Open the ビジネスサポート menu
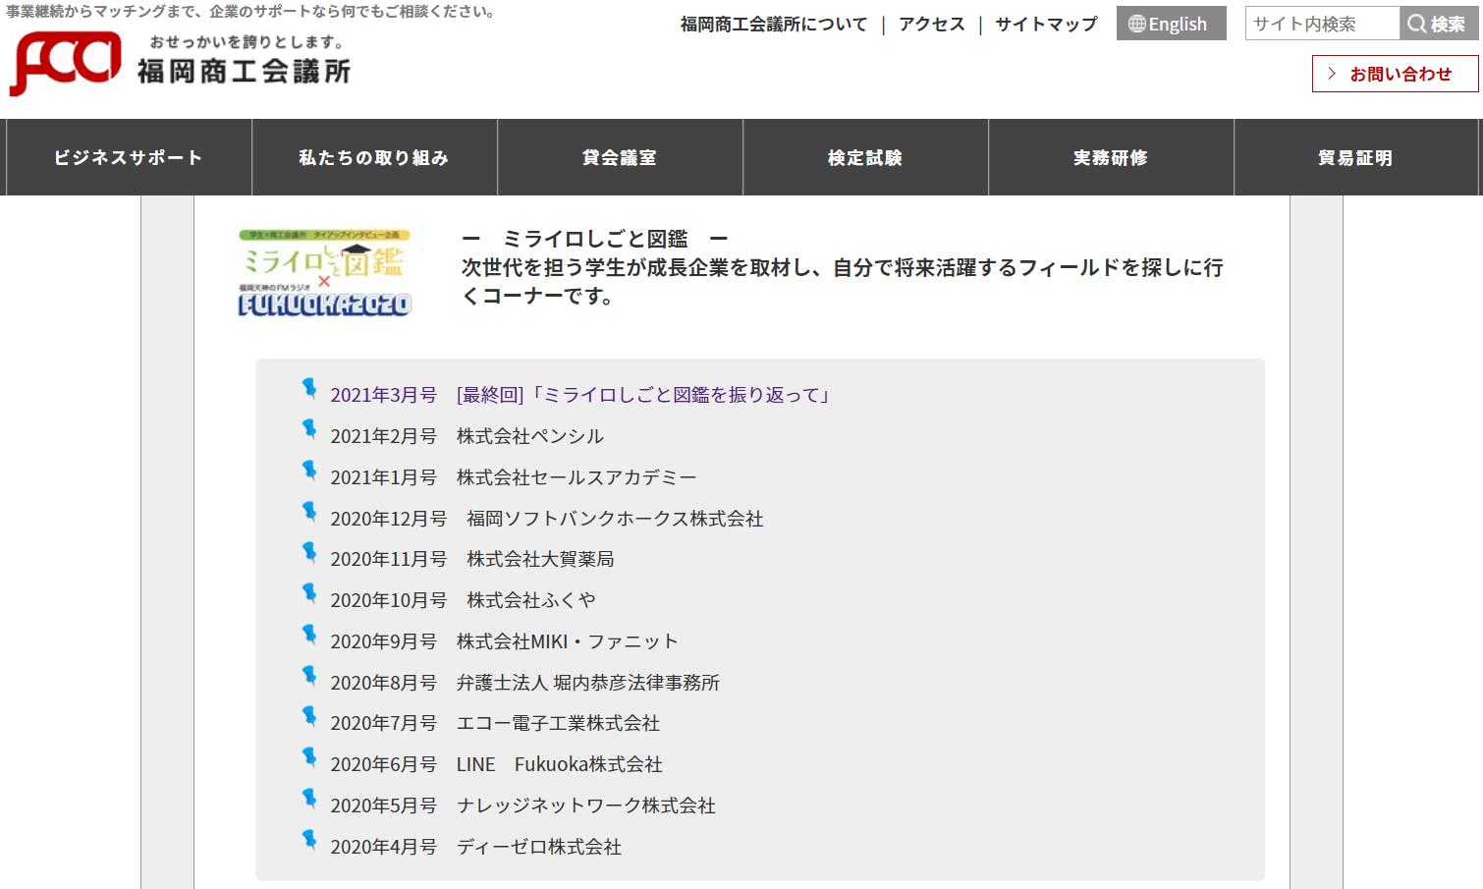 point(129,157)
